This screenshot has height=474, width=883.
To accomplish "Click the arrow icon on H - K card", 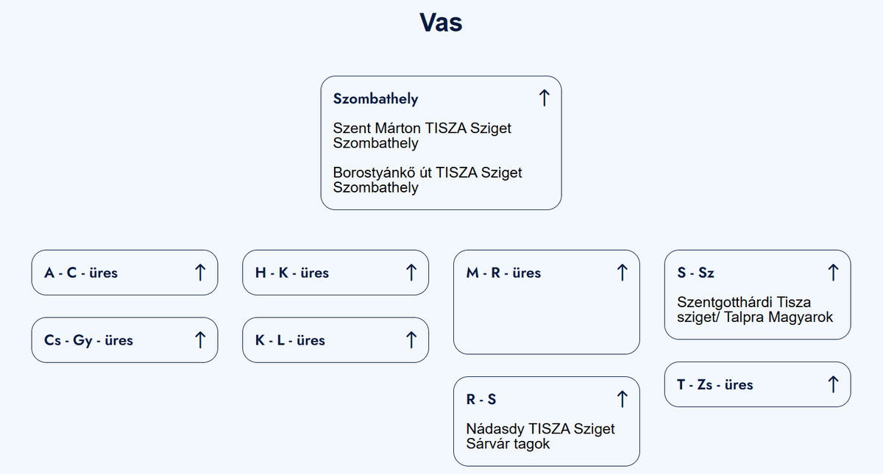I will (411, 273).
